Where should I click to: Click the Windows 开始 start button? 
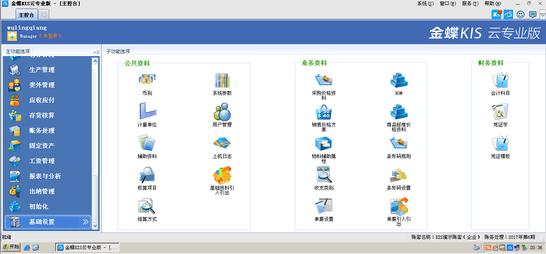(11, 247)
